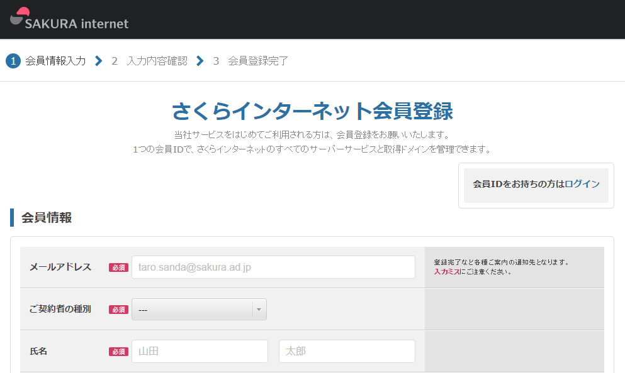This screenshot has width=625, height=373.
Task: Go to the 会員登録完了 step
Action: pyautogui.click(x=258, y=61)
